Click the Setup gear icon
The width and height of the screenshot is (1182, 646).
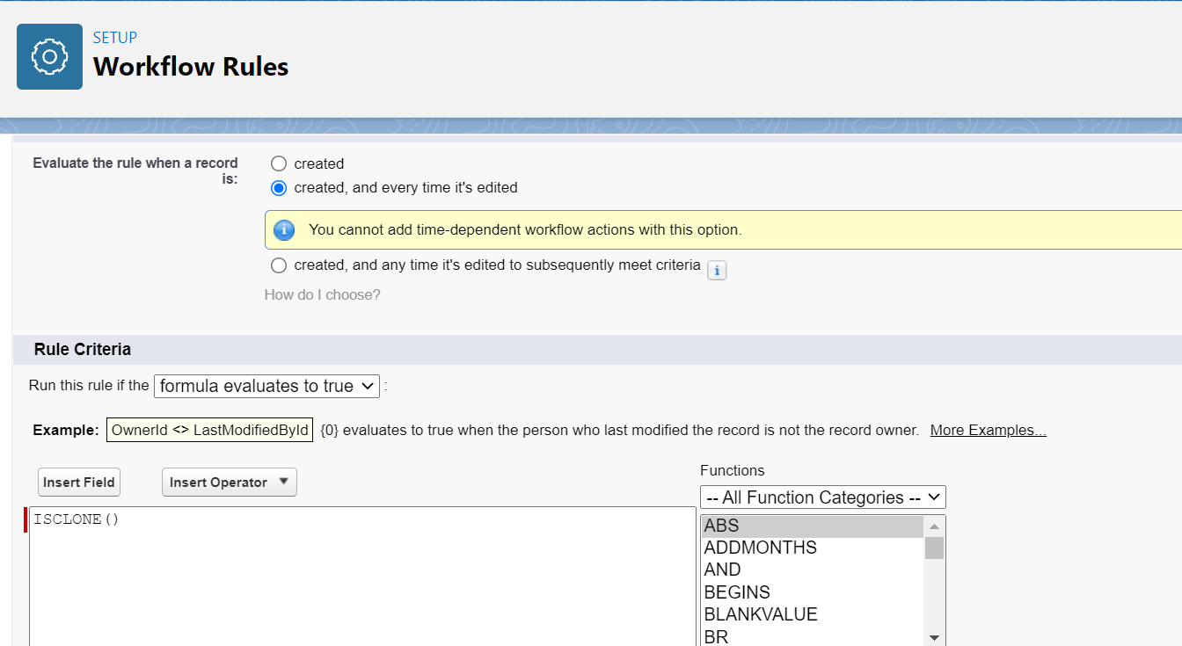49,57
